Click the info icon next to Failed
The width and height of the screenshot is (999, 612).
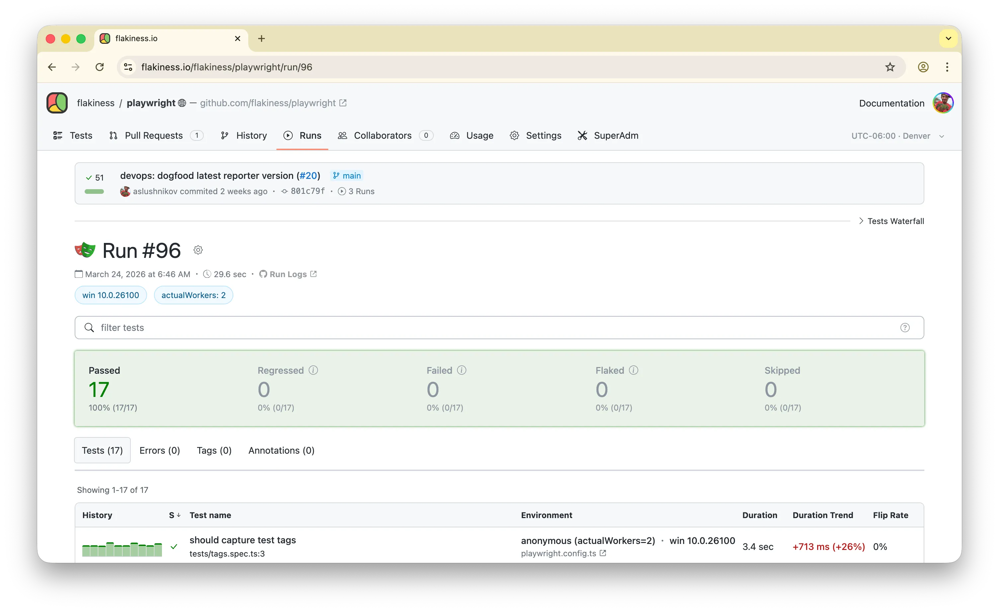pyautogui.click(x=462, y=370)
